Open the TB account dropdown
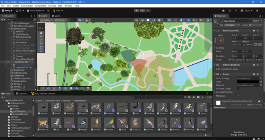The height and width of the screenshot is (140, 265). click(20, 11)
